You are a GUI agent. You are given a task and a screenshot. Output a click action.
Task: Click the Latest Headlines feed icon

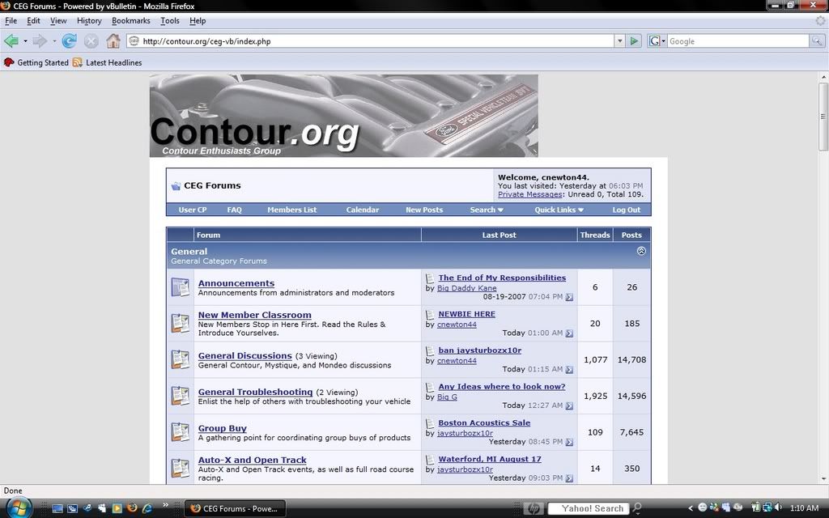tap(77, 62)
